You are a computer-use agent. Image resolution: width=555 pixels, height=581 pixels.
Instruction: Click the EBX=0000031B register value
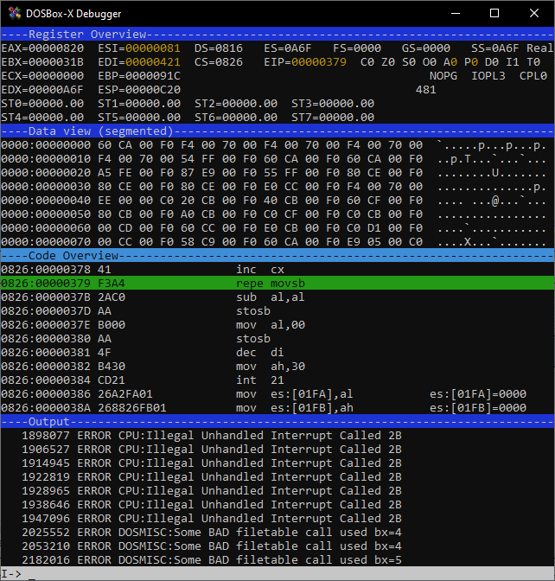coord(42,62)
